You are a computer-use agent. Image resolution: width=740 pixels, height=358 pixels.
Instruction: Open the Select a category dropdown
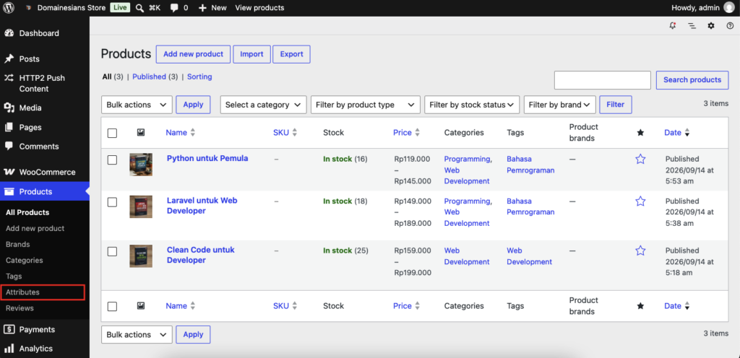point(263,105)
